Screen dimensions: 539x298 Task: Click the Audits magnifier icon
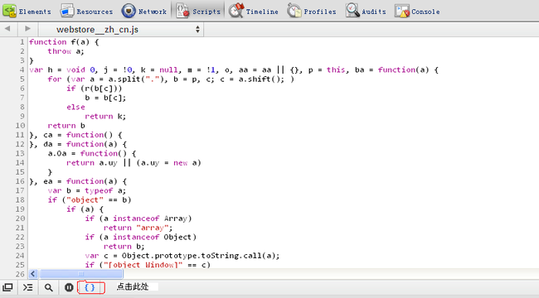pyautogui.click(x=352, y=11)
